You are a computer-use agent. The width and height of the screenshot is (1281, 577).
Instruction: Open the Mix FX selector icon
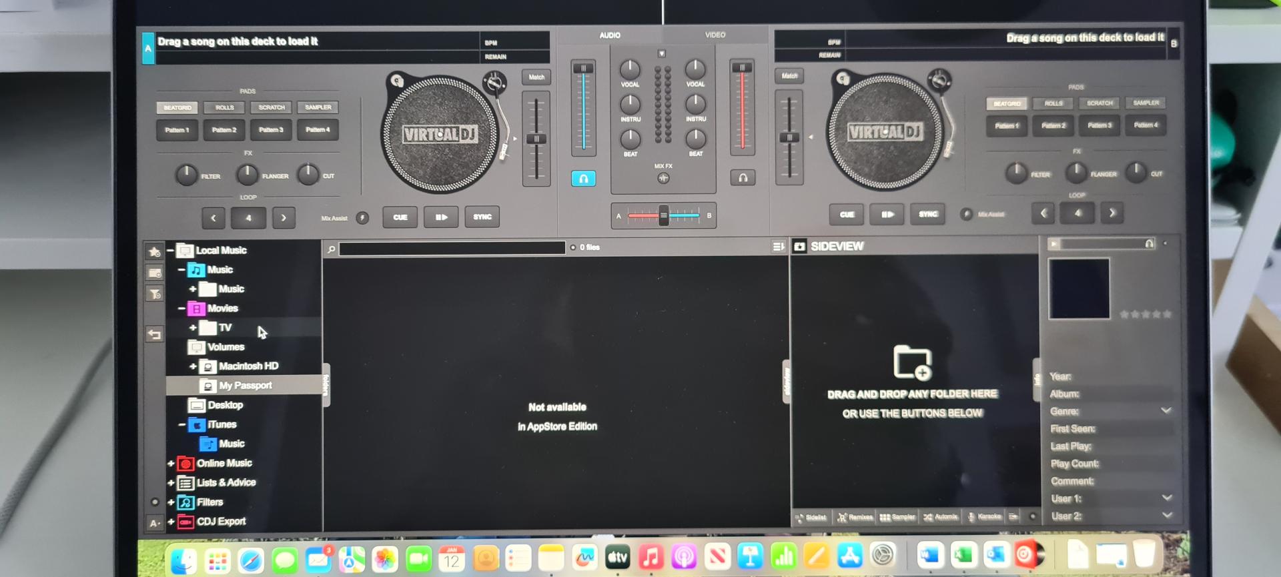pyautogui.click(x=663, y=178)
